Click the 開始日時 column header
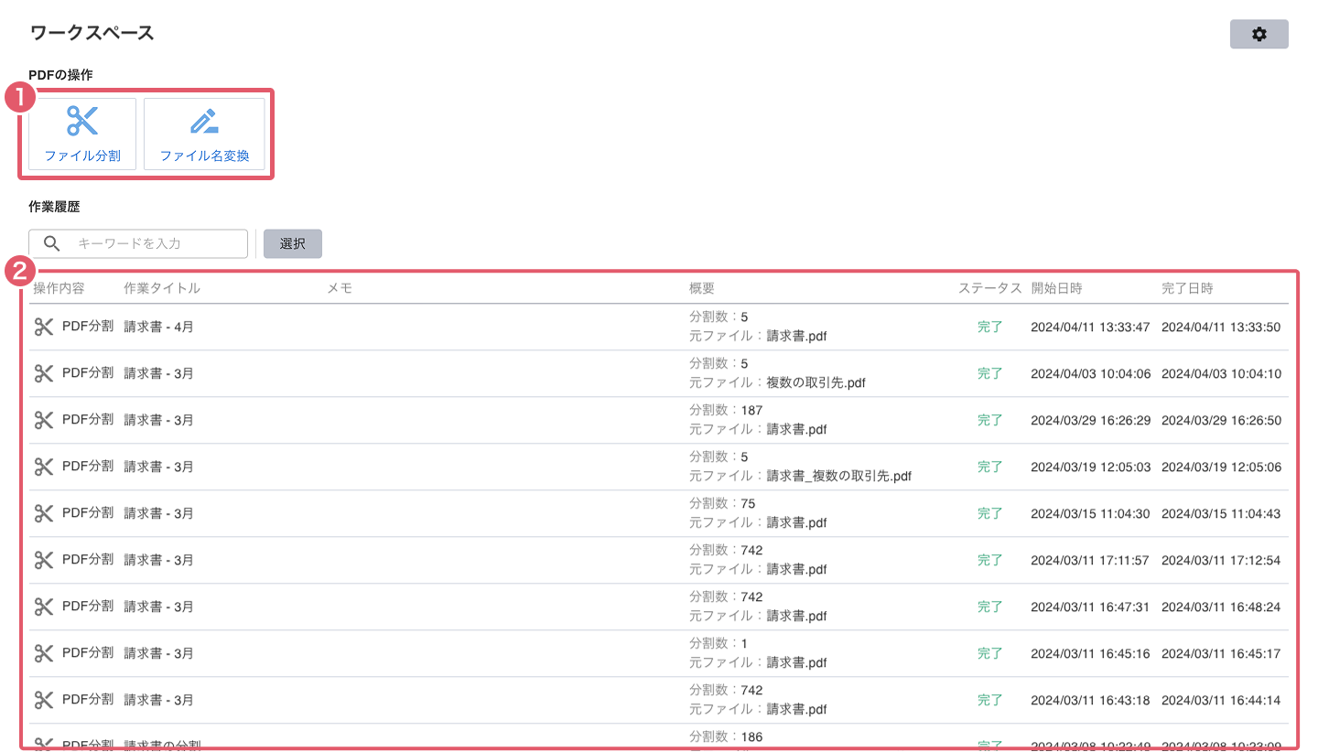This screenshot has width=1318, height=752. [x=1056, y=288]
